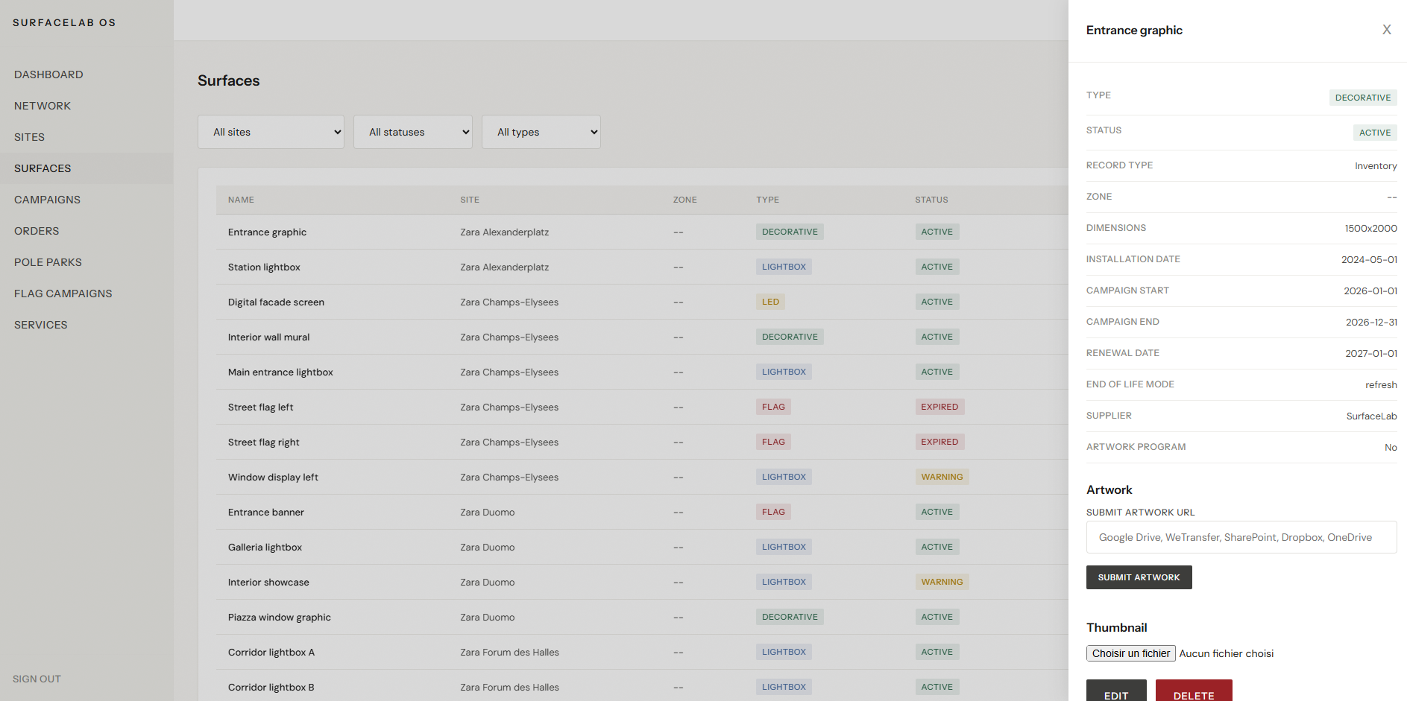Image resolution: width=1407 pixels, height=701 pixels.
Task: Click Choisir un fichier for thumbnail
Action: pos(1130,653)
